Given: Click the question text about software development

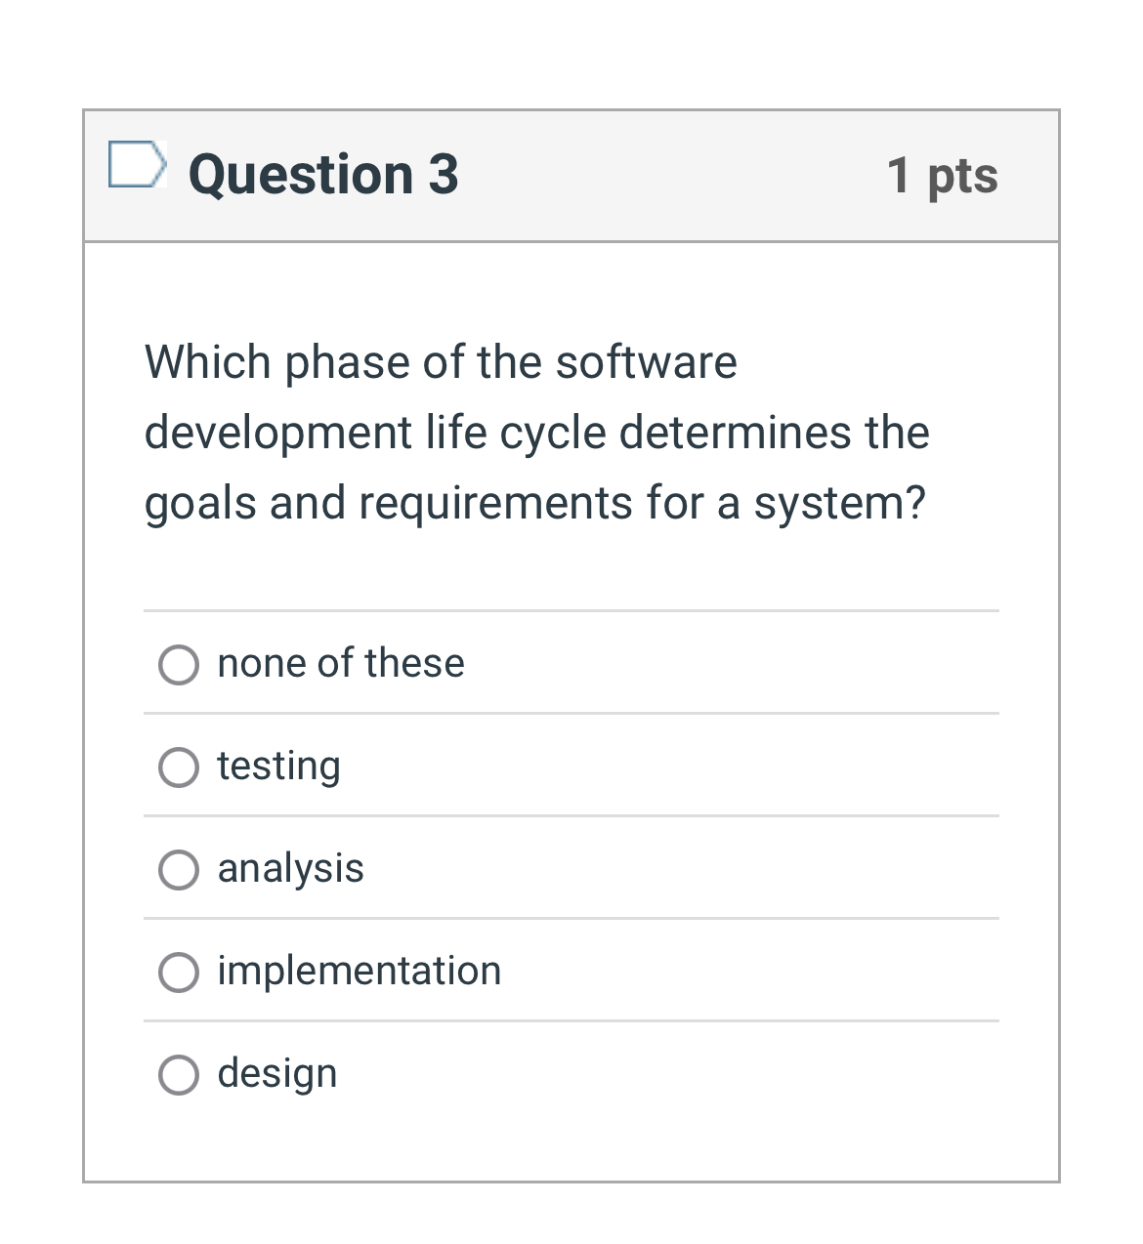Looking at the screenshot, I should coord(535,433).
